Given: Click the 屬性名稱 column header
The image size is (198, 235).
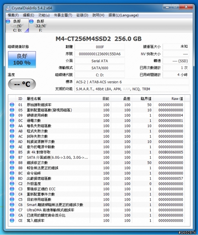Looking at the screenshot, I should coord(57,99).
